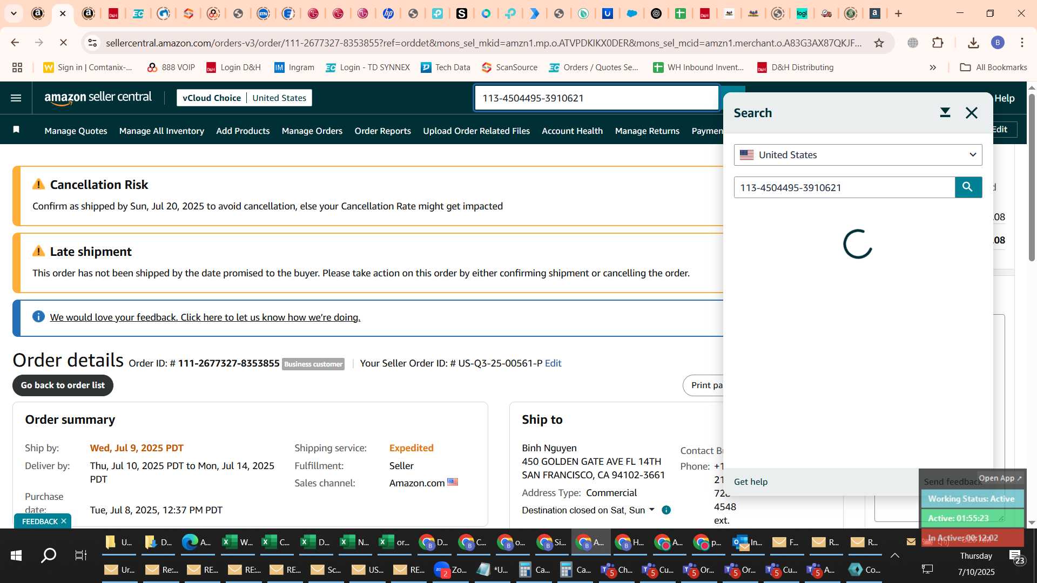Open the Tech Data bookmark
The width and height of the screenshot is (1037, 583).
tap(446, 67)
